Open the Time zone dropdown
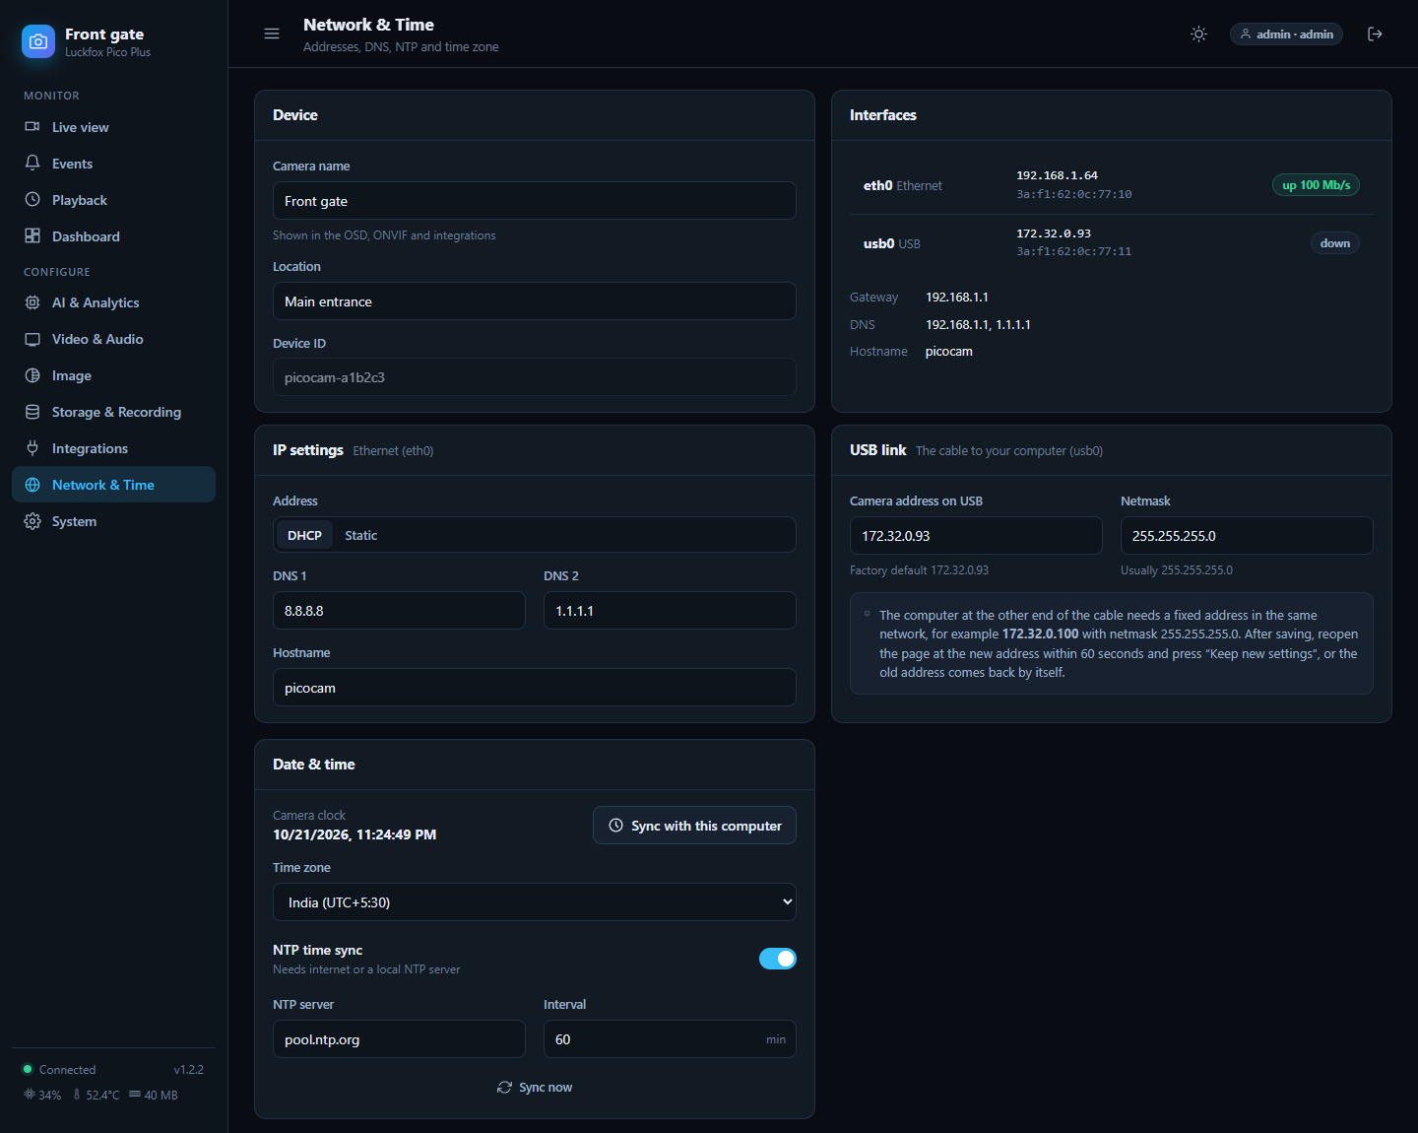The height and width of the screenshot is (1133, 1418). [535, 902]
